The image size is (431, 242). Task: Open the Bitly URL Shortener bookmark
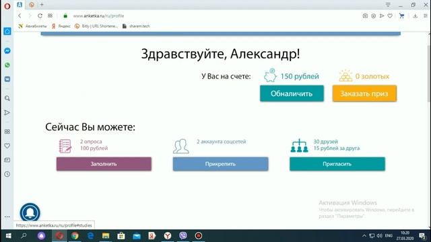pos(96,26)
